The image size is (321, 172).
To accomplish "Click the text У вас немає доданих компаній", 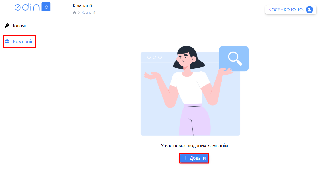I will 194,146.
